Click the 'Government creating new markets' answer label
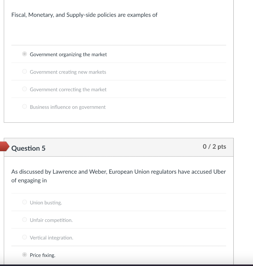253x266 pixels. pos(68,72)
